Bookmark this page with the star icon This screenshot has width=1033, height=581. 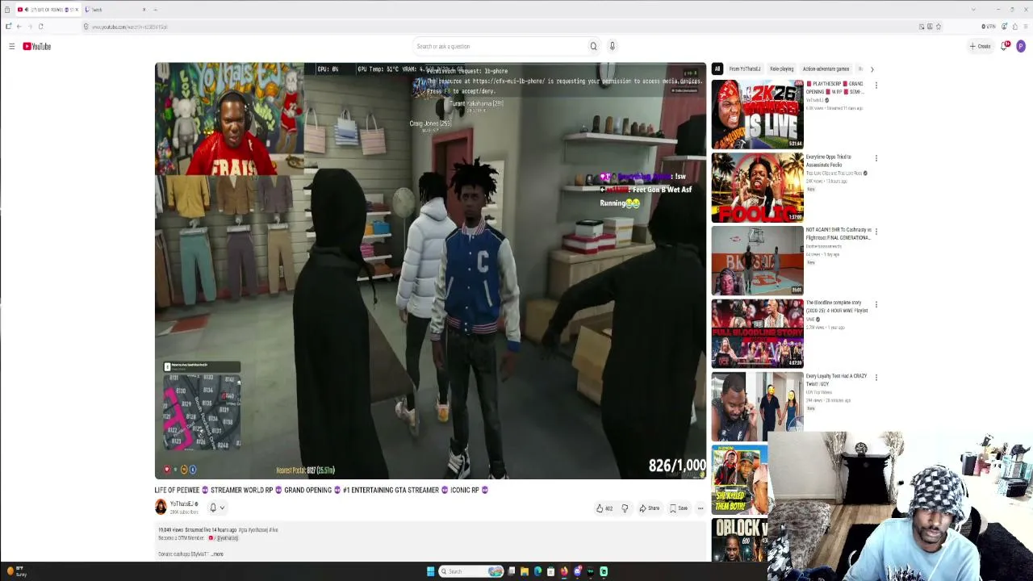pos(939,27)
